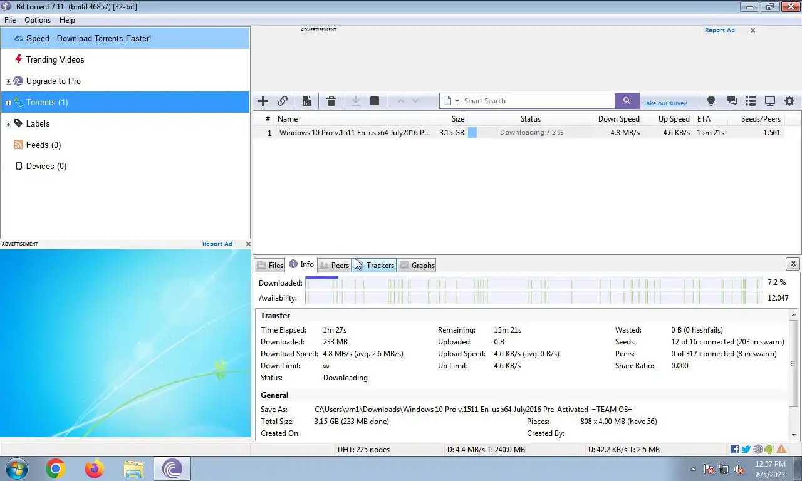Viewport: 802px width, 481px height.
Task: Open File Explorer from the taskbar
Action: click(x=133, y=468)
